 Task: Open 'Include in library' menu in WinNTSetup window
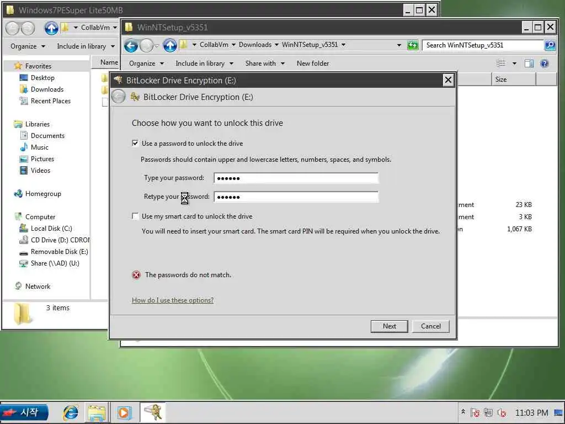coord(204,63)
